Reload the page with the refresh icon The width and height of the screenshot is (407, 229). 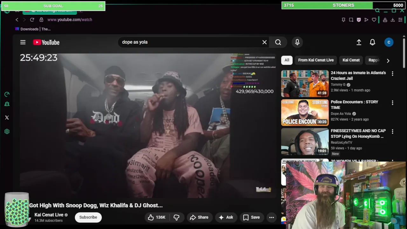[x=32, y=20]
